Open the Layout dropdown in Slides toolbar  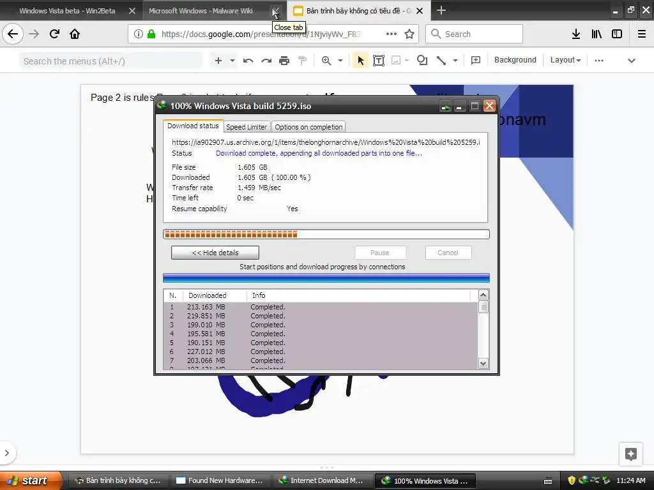[x=565, y=60]
